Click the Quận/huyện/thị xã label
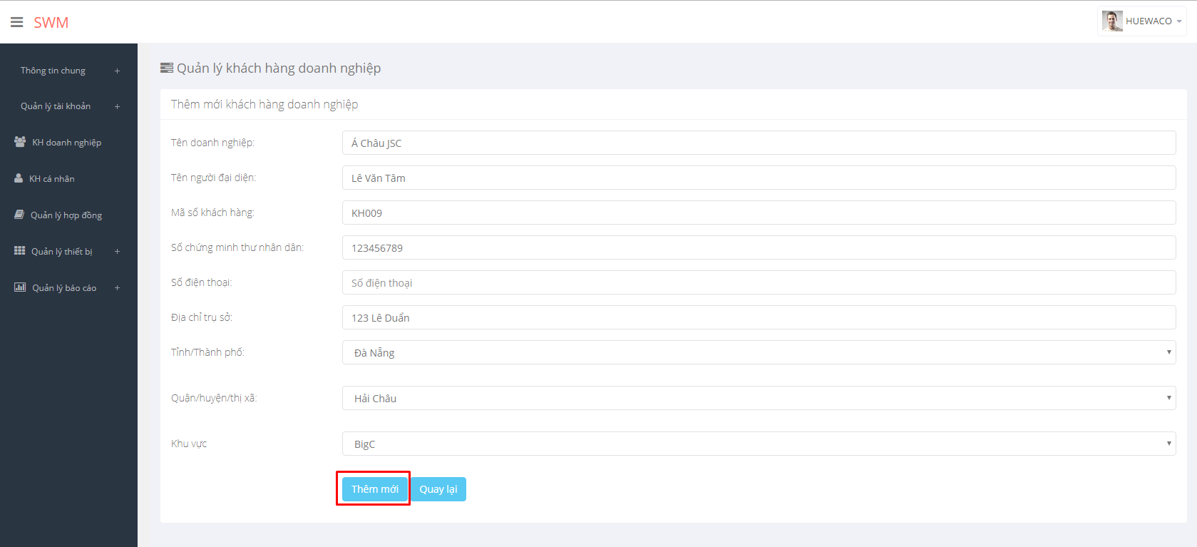1197x547 pixels. [214, 398]
